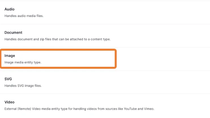Click the word 'entity' in Image description
The width and height of the screenshot is (210, 118).
coord(28,62)
